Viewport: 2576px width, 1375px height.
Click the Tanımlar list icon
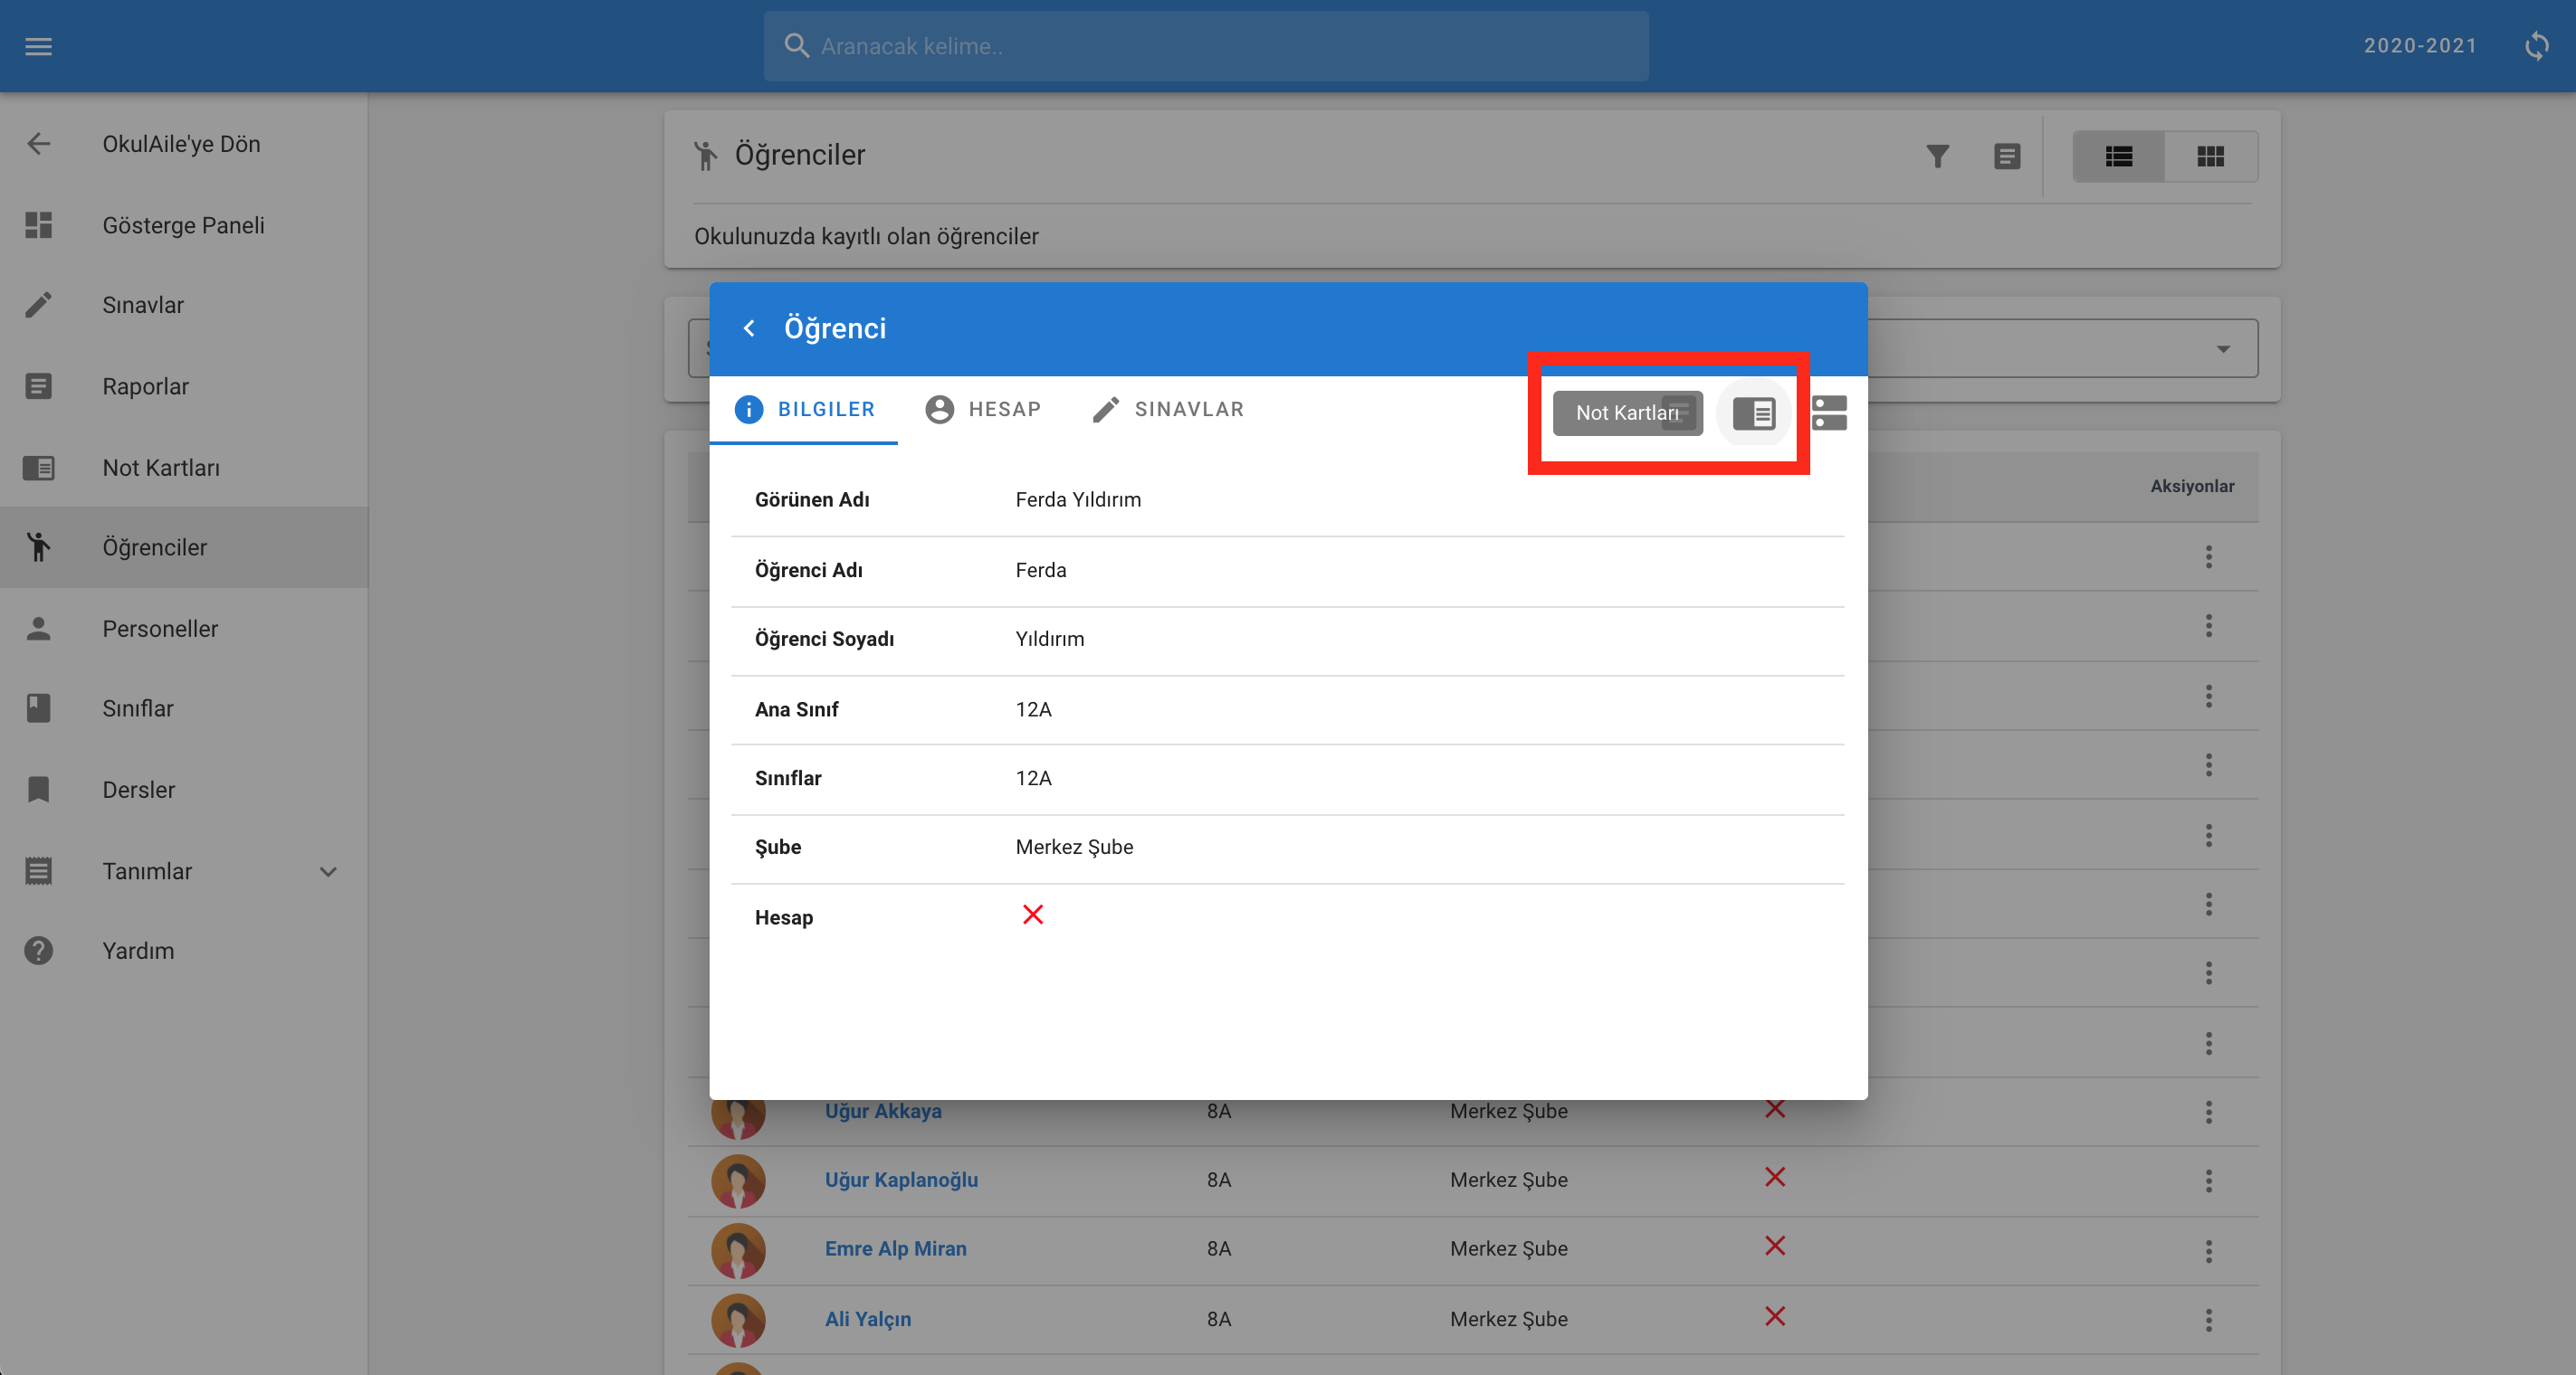pos(38,871)
